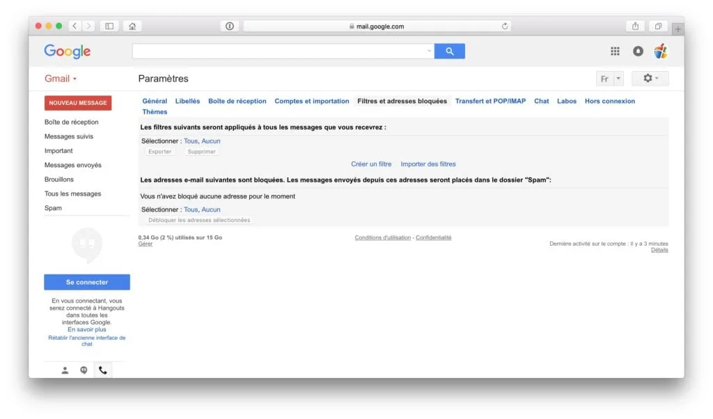Viewport: 713px width, 419px height.
Task: Open the Google apps grid icon
Action: tap(615, 51)
